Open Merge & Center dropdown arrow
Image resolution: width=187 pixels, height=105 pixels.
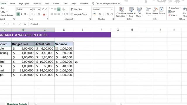click(89, 14)
